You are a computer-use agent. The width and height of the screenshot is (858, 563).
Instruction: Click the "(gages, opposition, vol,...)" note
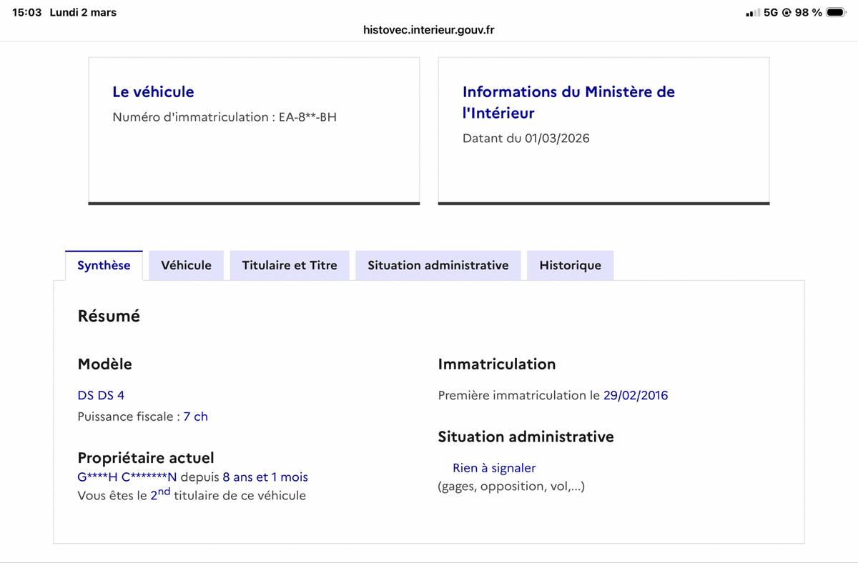pyautogui.click(x=511, y=487)
